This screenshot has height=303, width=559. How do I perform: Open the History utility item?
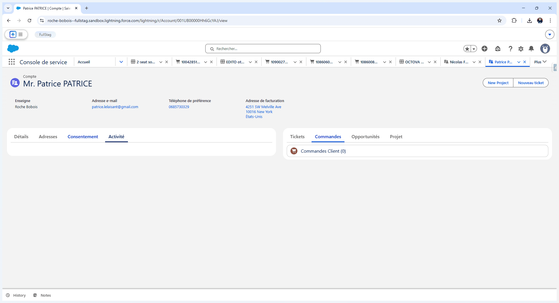pos(16,295)
